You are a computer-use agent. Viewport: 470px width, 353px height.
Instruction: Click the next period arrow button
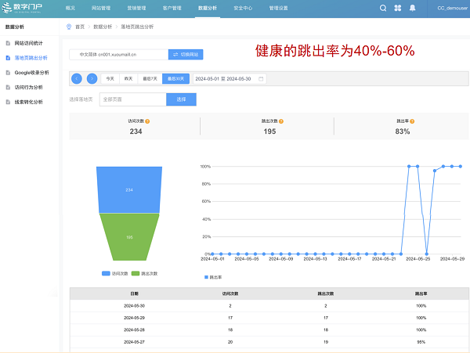click(x=92, y=78)
